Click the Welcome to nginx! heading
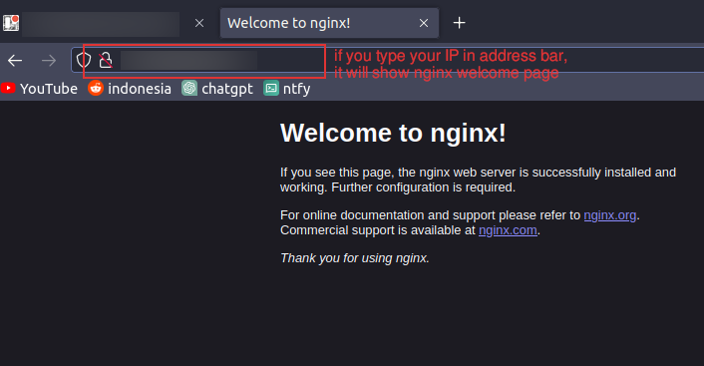The height and width of the screenshot is (366, 704). click(x=393, y=133)
